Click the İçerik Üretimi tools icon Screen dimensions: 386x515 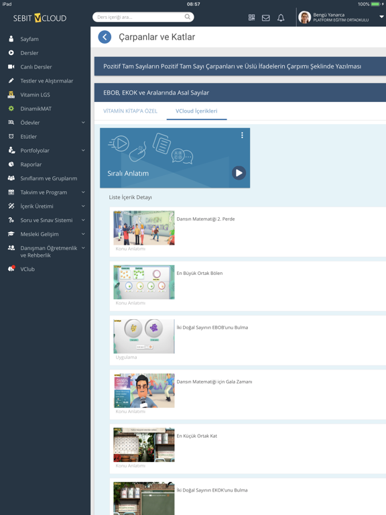tap(11, 206)
